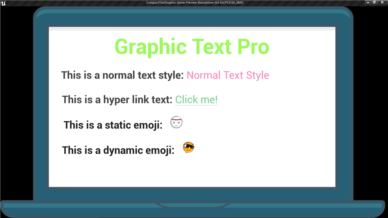Select the pink "Normal Text Style" text
The width and height of the screenshot is (388, 218).
pos(228,75)
